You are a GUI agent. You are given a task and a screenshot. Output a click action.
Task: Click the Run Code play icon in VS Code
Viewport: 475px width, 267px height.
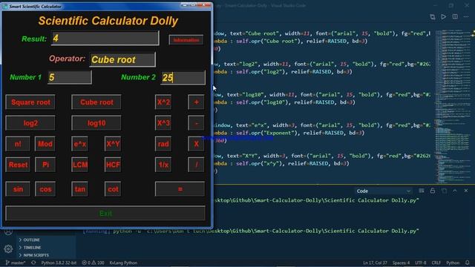pyautogui.click(x=444, y=16)
